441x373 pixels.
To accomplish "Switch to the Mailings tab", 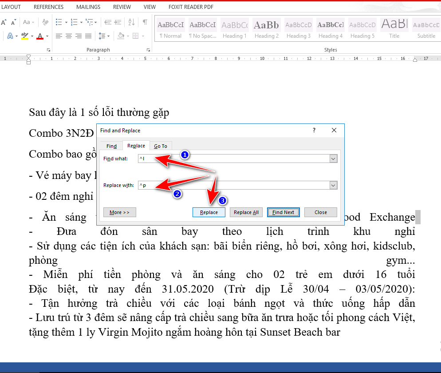I will [88, 7].
